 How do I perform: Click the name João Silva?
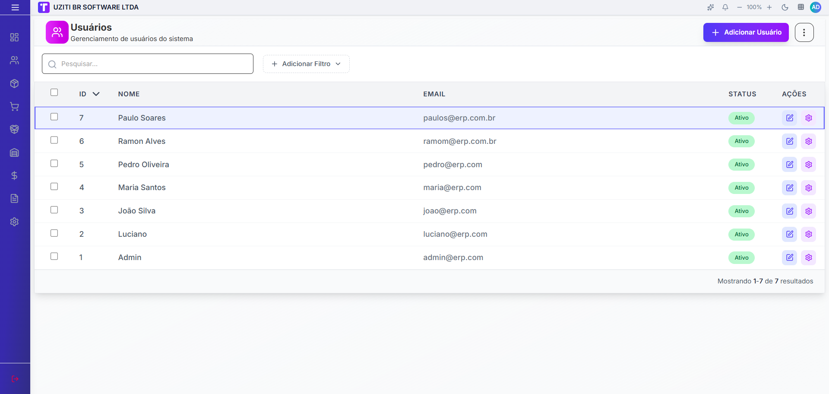pos(136,211)
